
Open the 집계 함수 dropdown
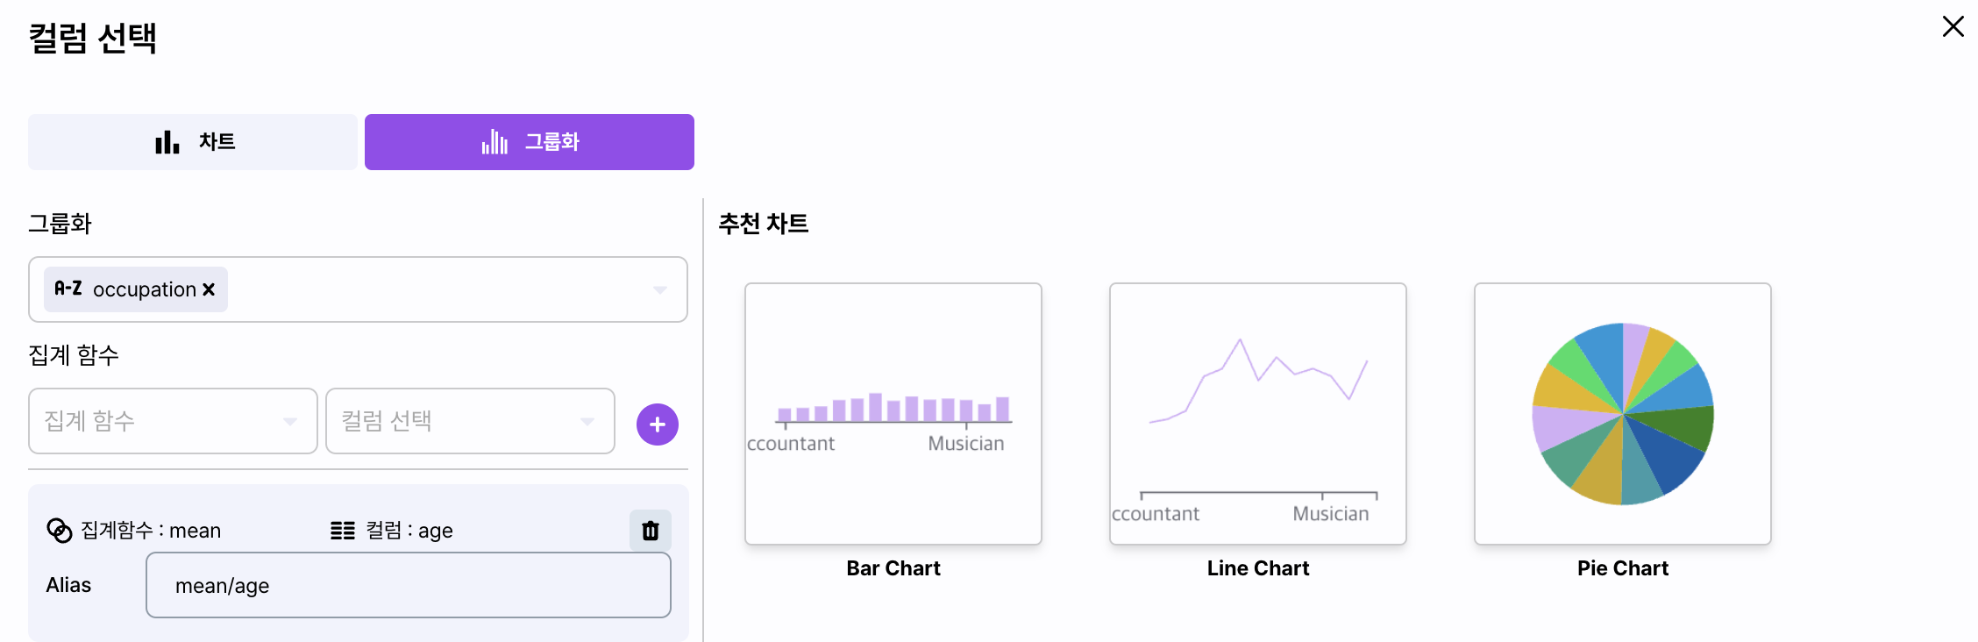pyautogui.click(x=173, y=421)
